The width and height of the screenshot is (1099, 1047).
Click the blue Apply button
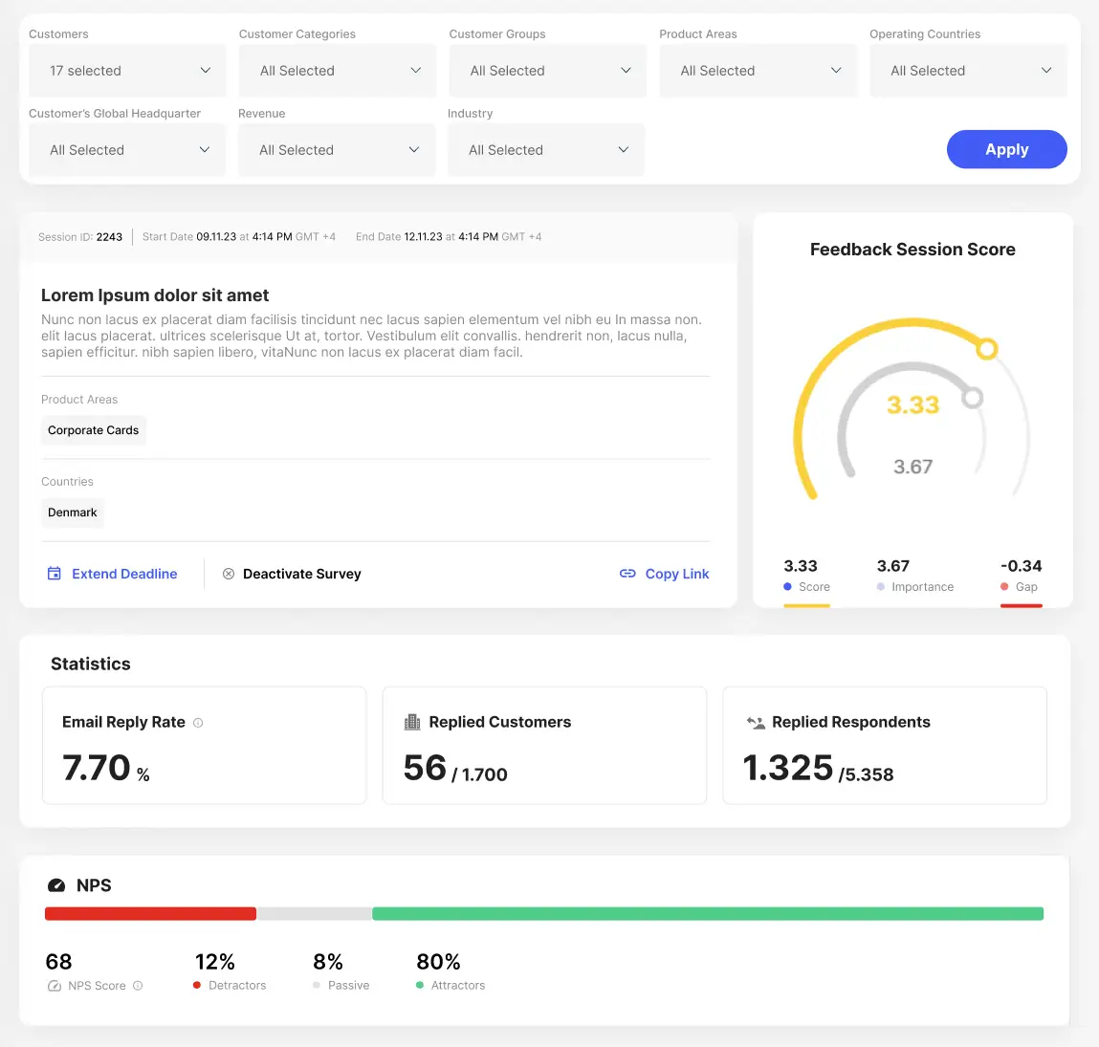pyautogui.click(x=1006, y=149)
